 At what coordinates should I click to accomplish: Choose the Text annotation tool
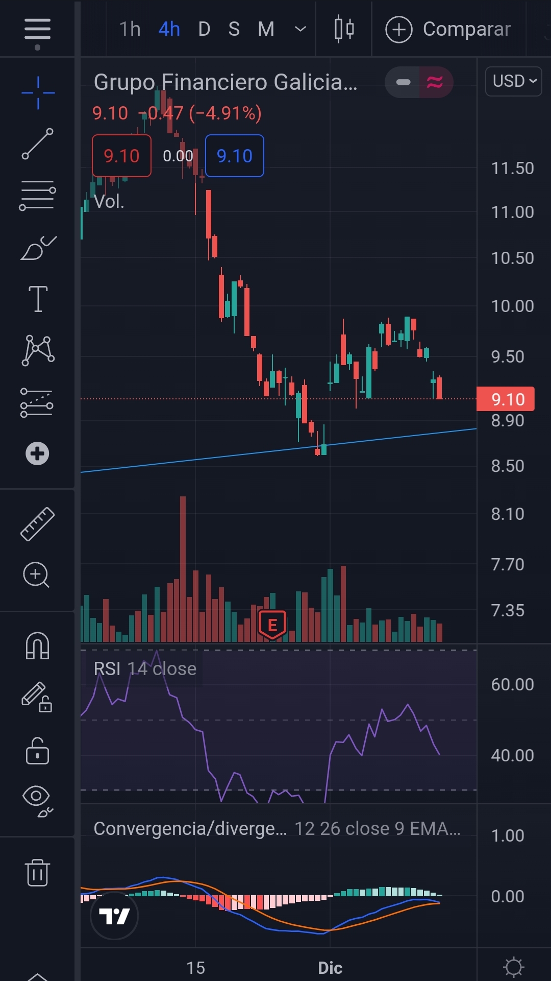[38, 299]
